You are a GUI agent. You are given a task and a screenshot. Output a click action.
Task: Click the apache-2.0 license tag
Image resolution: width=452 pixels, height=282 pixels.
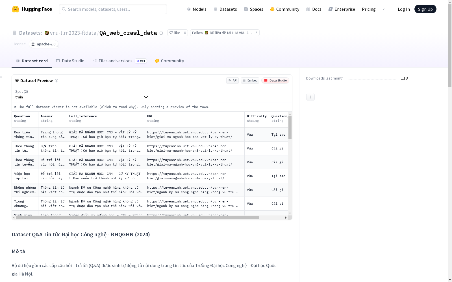pyautogui.click(x=44, y=44)
